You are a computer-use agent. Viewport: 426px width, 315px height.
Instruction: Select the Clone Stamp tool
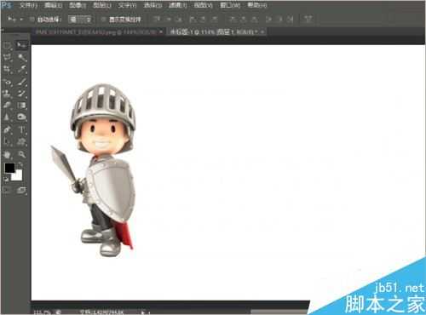point(7,94)
